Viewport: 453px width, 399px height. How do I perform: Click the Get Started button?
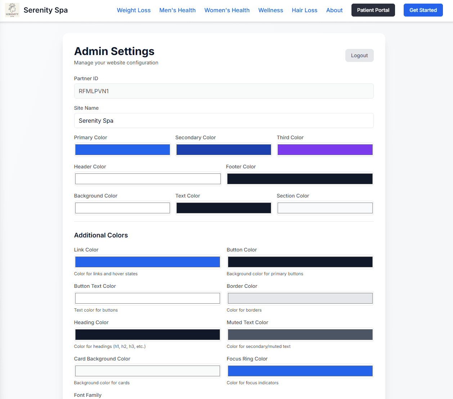click(423, 10)
